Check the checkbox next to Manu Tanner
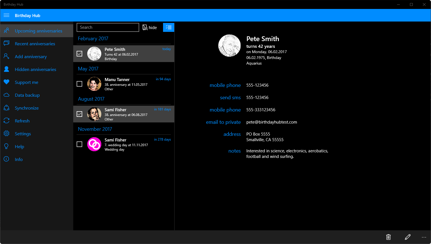The width and height of the screenshot is (431, 244). tap(79, 84)
